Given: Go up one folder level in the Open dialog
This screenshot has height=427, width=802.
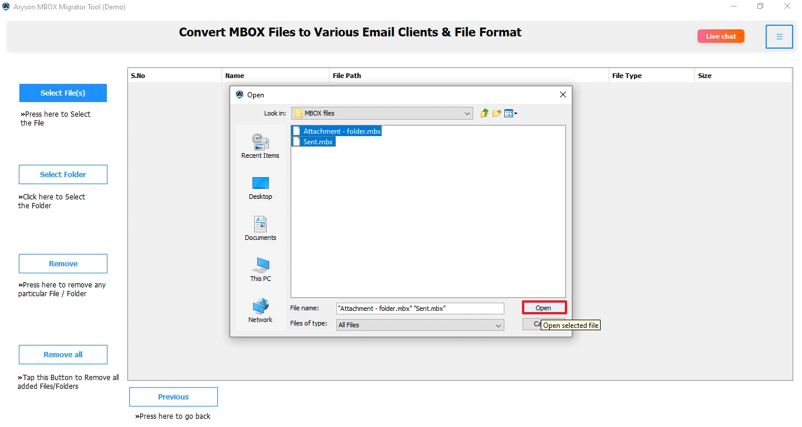Looking at the screenshot, I should coord(484,113).
